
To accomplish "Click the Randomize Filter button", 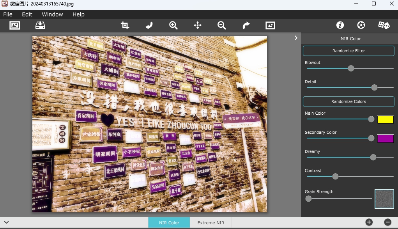I will point(348,51).
